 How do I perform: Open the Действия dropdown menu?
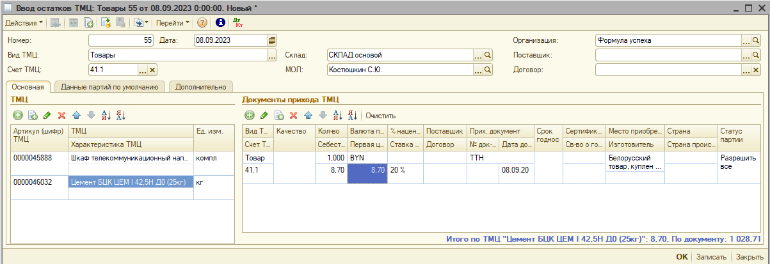24,22
